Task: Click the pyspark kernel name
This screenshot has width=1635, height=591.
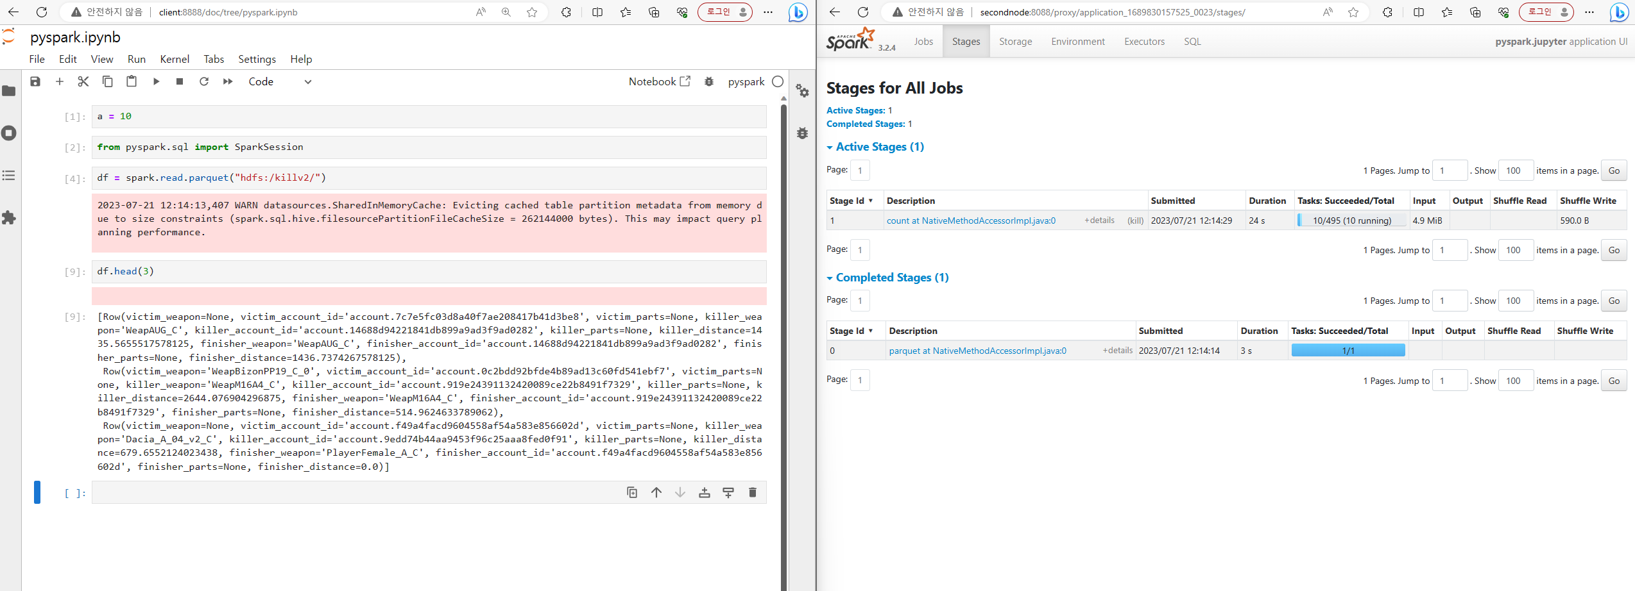Action: coord(746,81)
